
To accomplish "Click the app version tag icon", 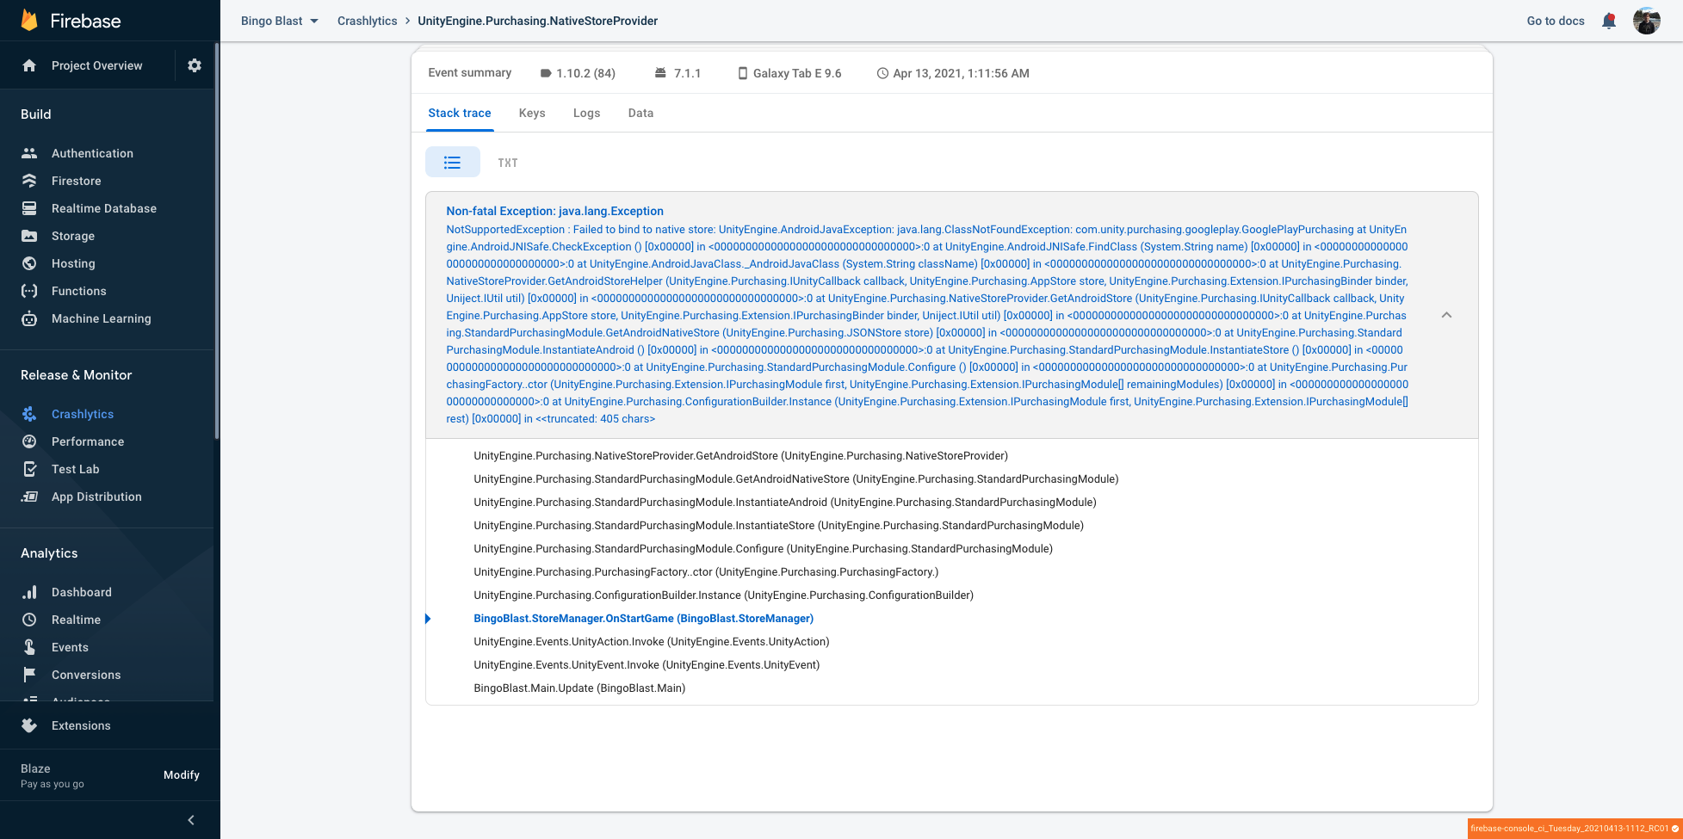I will [546, 73].
